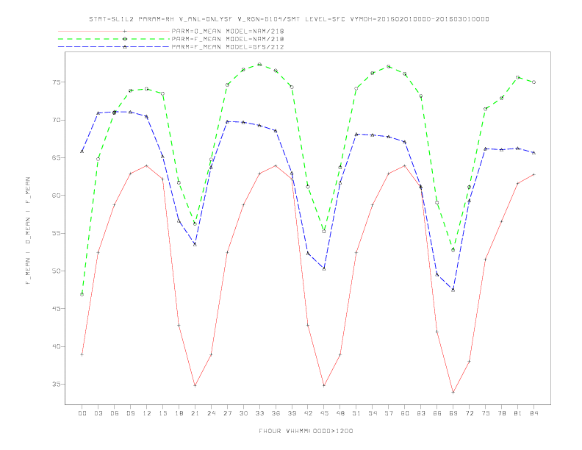The width and height of the screenshot is (582, 450).
Task: Click green NAM marker at hour 00
Action: 82,294
